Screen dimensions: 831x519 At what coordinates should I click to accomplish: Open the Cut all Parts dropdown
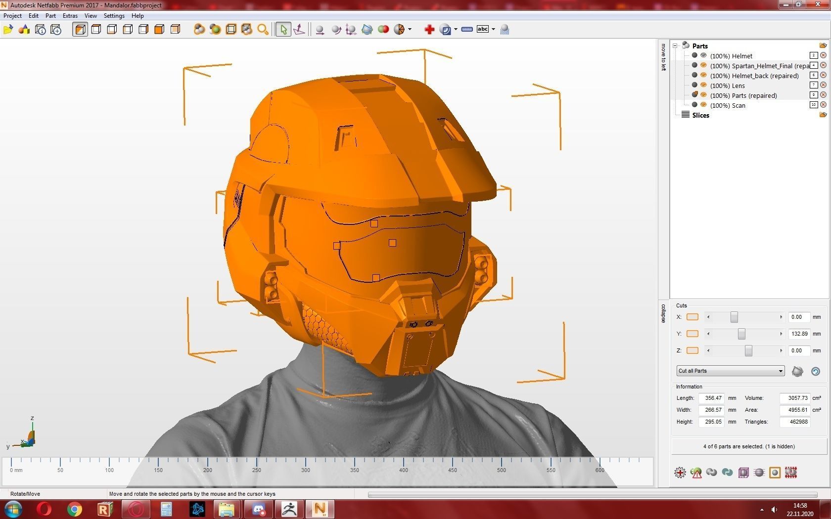pyautogui.click(x=731, y=371)
